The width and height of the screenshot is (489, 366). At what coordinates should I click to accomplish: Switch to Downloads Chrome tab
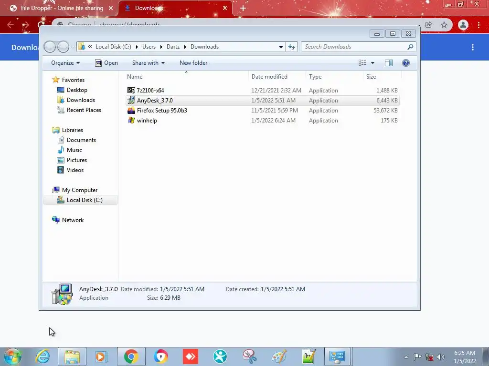click(175, 8)
